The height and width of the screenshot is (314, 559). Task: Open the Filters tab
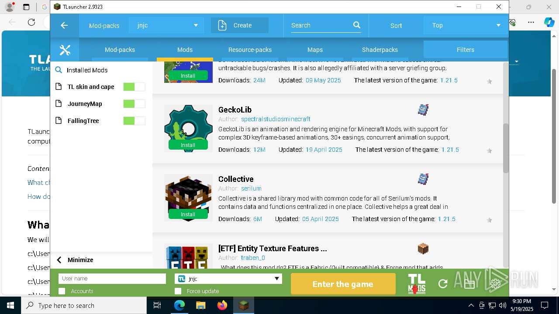[x=466, y=50]
